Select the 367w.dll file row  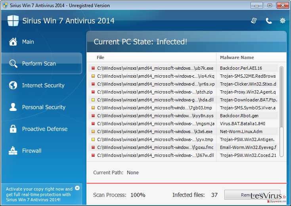tap(183, 155)
